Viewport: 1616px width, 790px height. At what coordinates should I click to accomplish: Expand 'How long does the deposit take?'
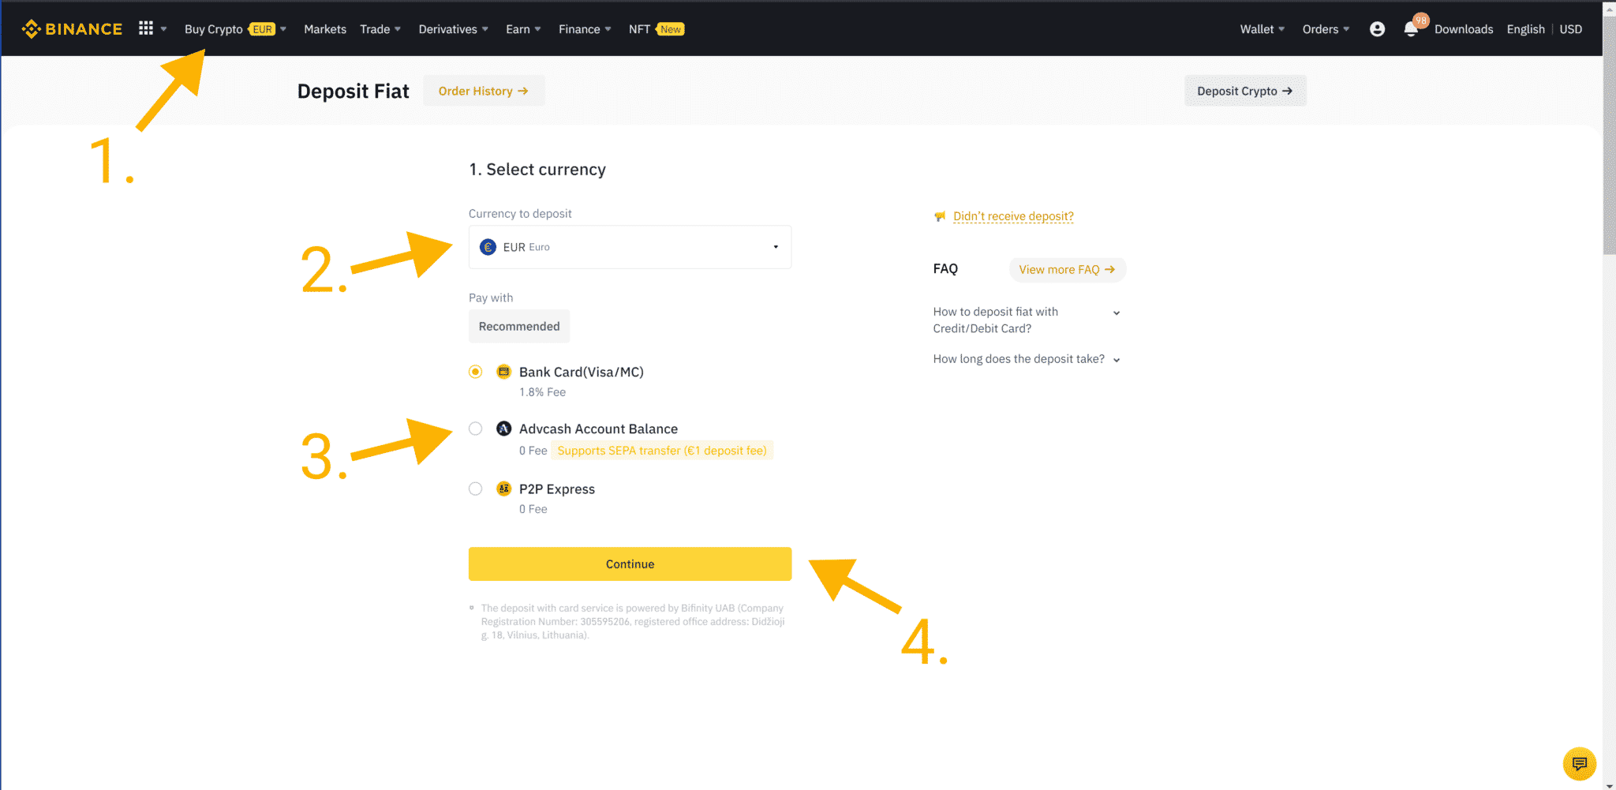(x=1026, y=359)
